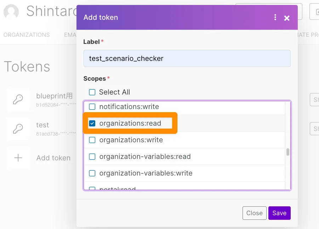Viewport: 319px width, 229px height.
Task: Select the test token entry
Action: tap(42, 125)
